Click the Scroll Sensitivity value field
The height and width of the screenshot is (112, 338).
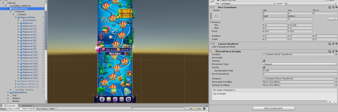[300, 74]
